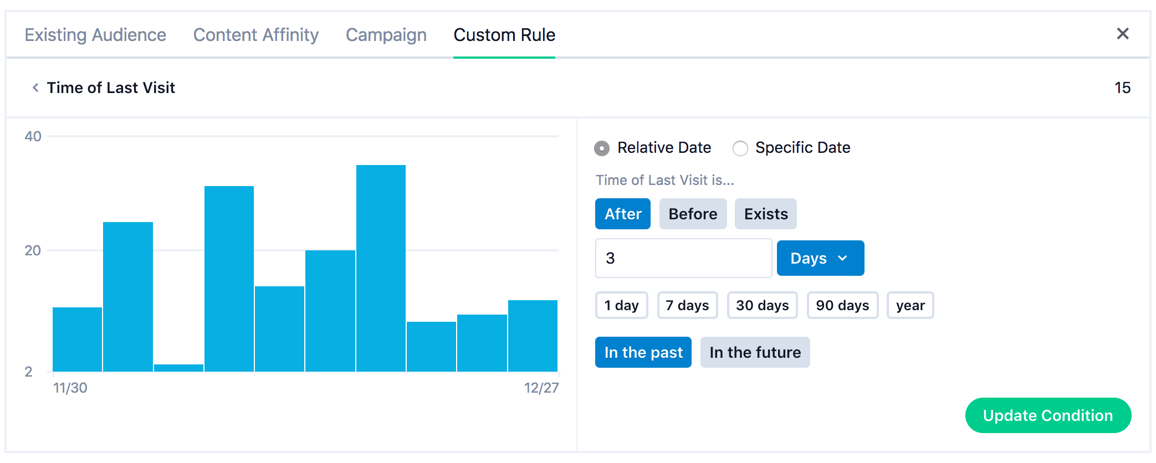Go back using chevron beside Time of Last Visit

click(35, 88)
